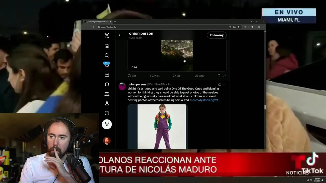
Task: Open @CantEverDie handle link
Action: 156,84
